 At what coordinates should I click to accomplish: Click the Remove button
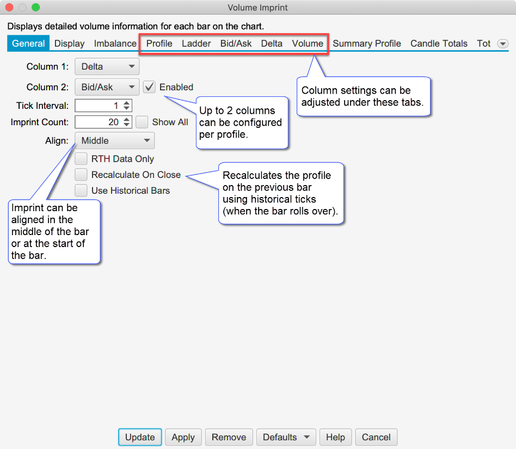[x=229, y=437]
